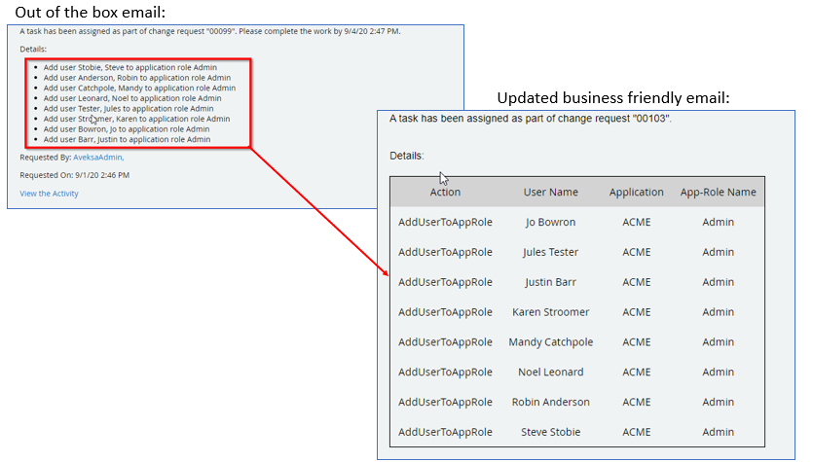This screenshot has height=462, width=813.
Task: Click the User Name column header
Action: (x=550, y=193)
